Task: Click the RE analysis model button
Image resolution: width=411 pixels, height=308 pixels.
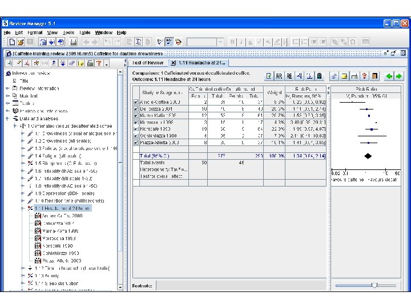Action: [x=289, y=76]
